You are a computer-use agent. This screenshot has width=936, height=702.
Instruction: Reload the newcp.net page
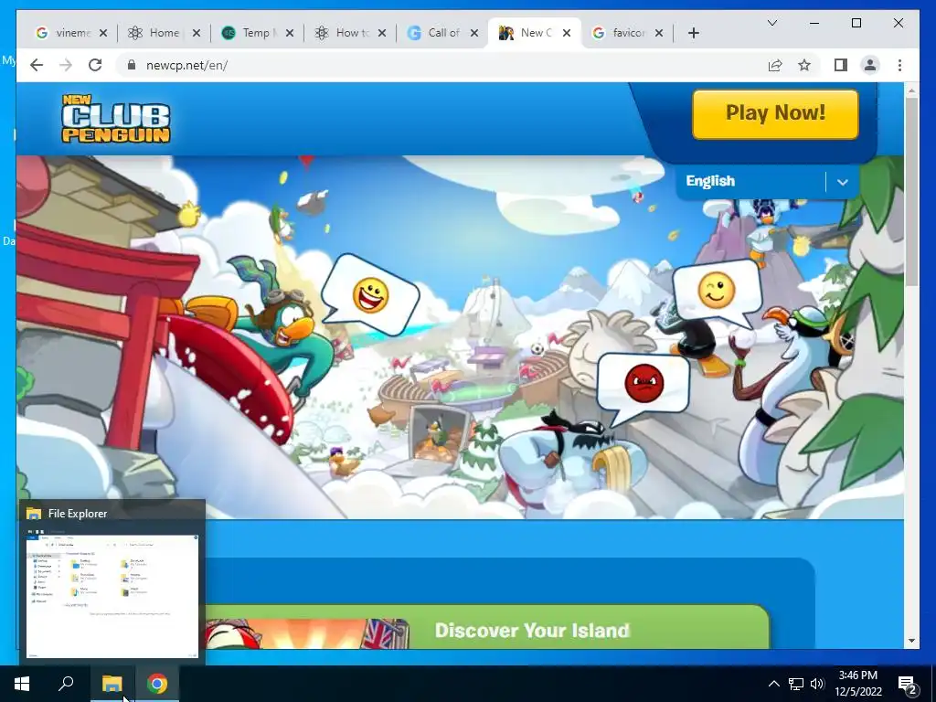coord(95,65)
